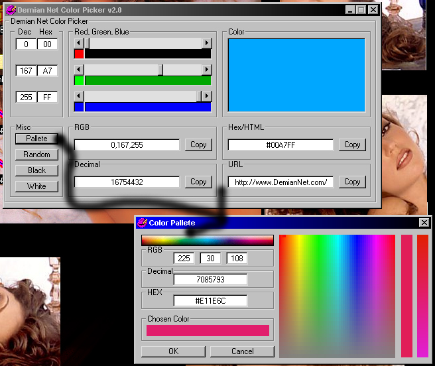Click the blue slider left arrow
This screenshot has height=366, width=435.
coord(79,97)
